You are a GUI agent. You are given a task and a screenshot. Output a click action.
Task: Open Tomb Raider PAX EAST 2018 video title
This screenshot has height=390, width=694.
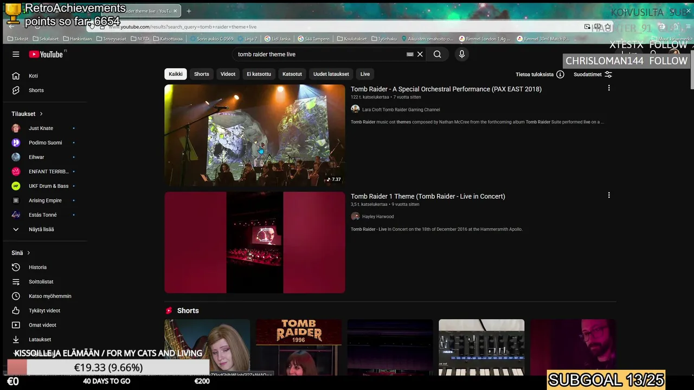click(446, 89)
